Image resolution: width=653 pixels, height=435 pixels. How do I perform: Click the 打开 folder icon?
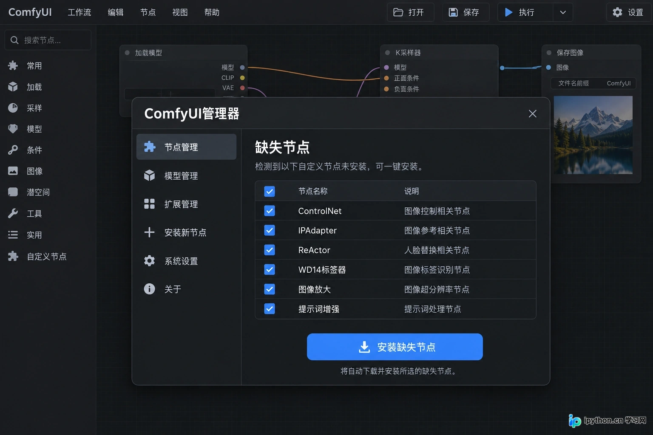point(398,12)
